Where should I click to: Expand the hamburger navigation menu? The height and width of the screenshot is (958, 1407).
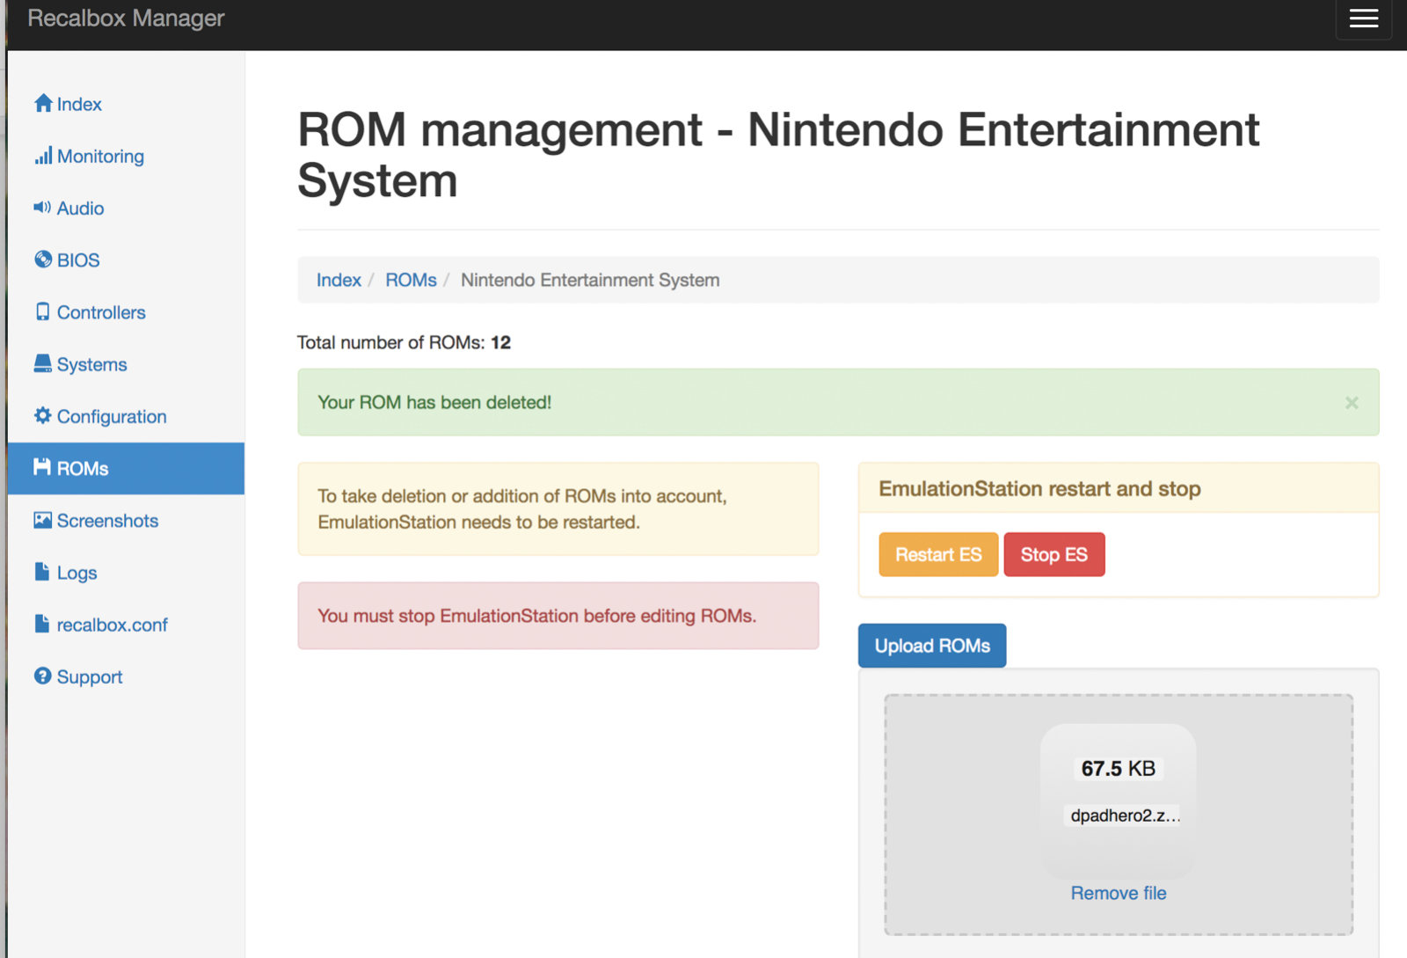[x=1363, y=18]
